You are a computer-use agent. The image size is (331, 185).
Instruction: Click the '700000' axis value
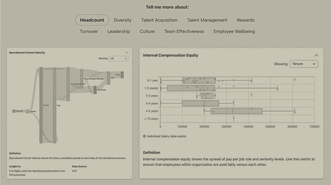click(x=314, y=127)
